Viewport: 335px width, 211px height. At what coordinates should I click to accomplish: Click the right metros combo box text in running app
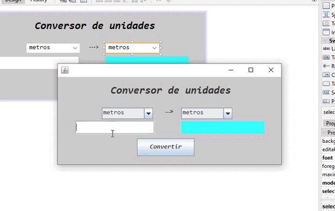(x=193, y=113)
